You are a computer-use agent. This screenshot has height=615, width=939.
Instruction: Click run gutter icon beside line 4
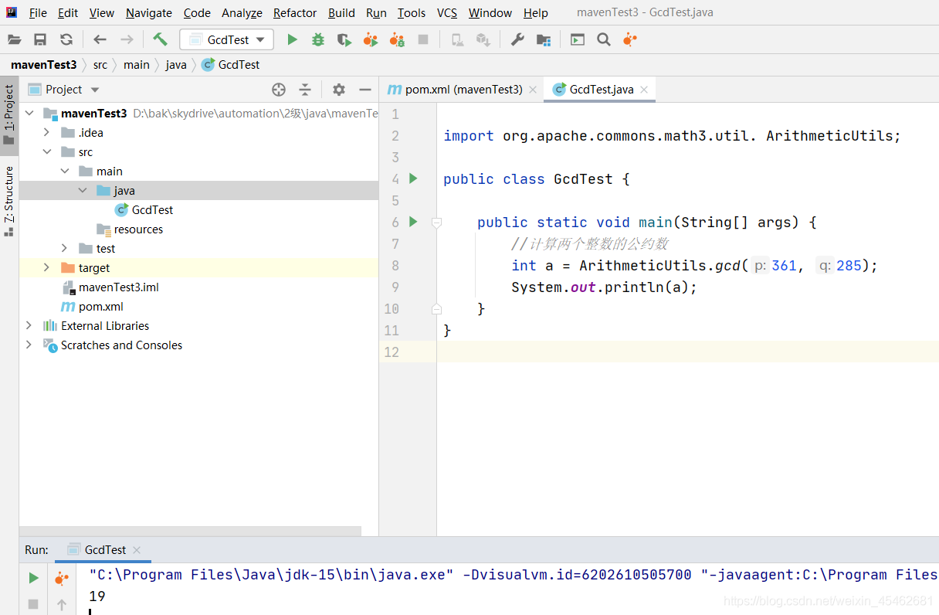click(x=413, y=178)
